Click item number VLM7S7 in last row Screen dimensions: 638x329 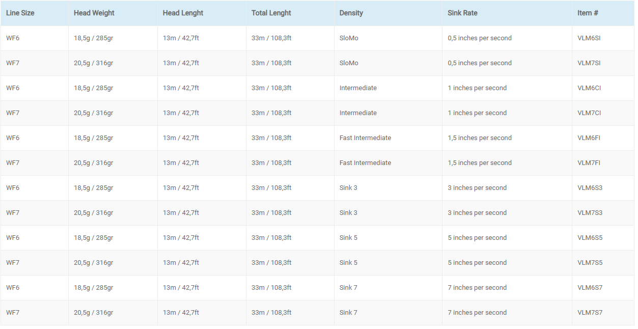coord(590,313)
